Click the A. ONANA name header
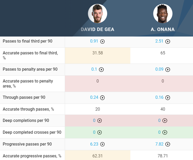The width and height of the screenshot is (193, 160). click(x=163, y=29)
